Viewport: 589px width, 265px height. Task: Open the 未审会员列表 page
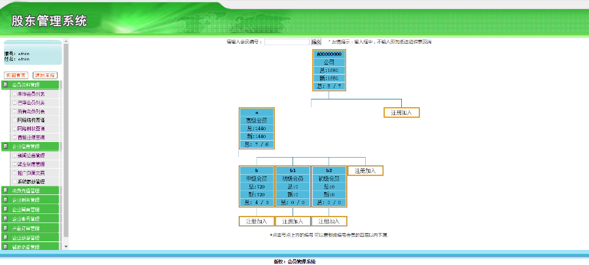[31, 94]
